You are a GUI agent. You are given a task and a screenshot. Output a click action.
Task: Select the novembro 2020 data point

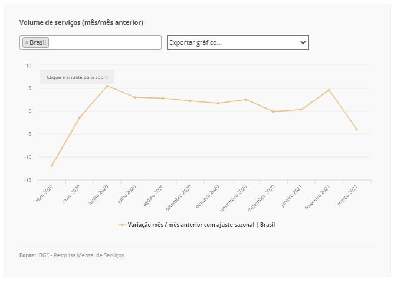pyautogui.click(x=246, y=100)
